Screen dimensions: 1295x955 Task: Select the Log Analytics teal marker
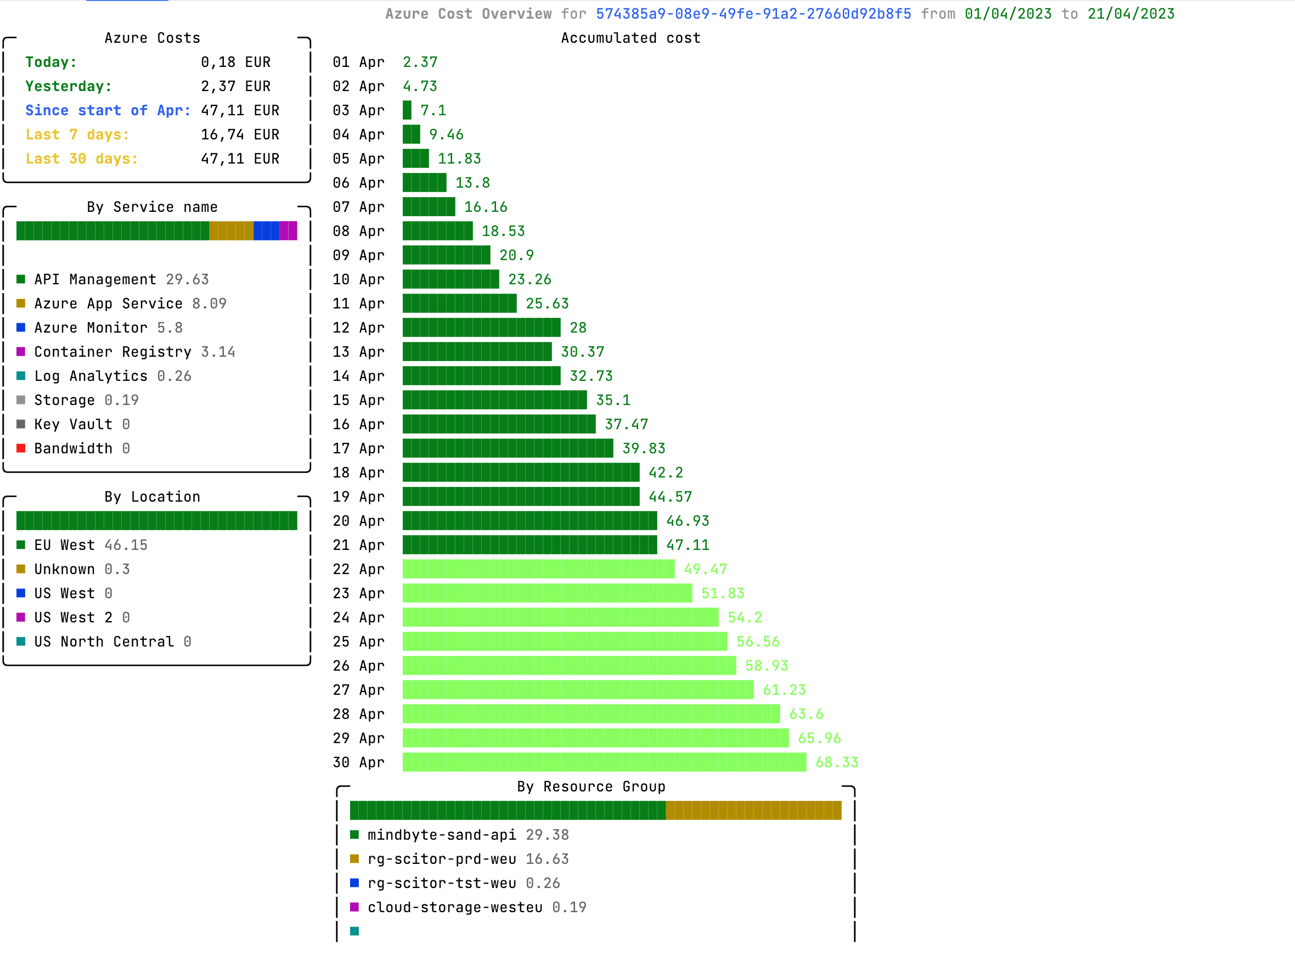21,376
